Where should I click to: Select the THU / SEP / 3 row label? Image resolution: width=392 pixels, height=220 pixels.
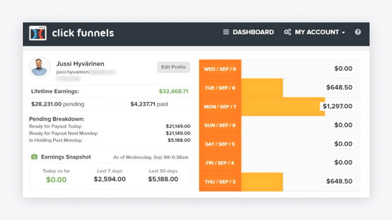(x=220, y=181)
